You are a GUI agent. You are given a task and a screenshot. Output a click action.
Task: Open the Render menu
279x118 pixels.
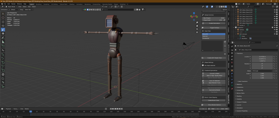pos(13,4)
